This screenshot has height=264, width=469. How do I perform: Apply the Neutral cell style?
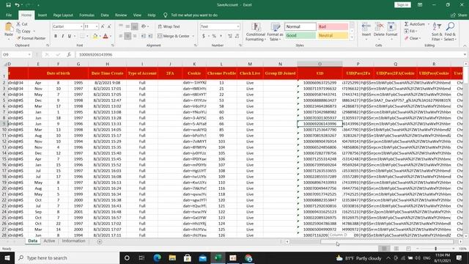333,35
